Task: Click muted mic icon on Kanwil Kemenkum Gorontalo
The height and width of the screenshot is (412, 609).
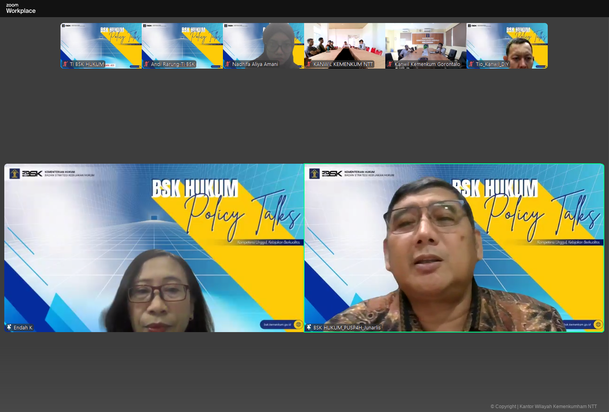Action: click(x=390, y=64)
